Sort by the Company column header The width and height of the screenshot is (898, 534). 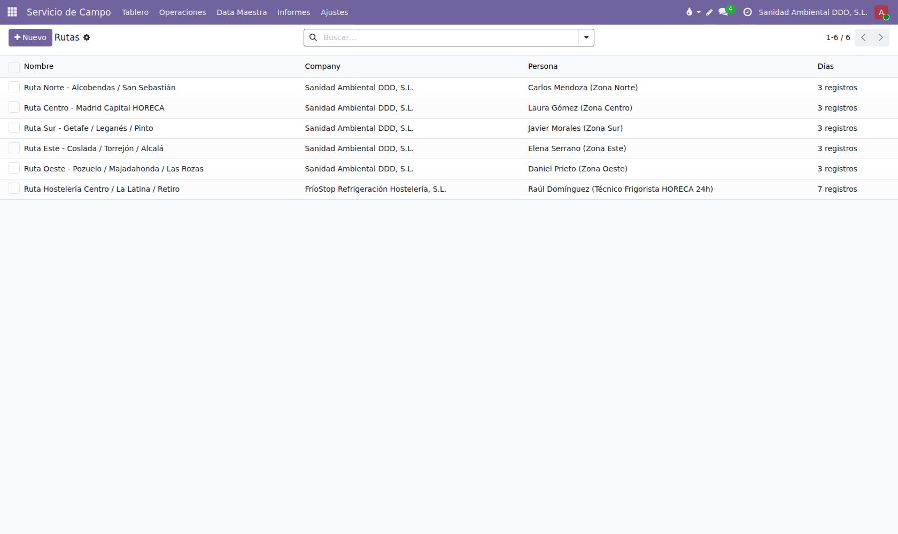click(x=322, y=66)
